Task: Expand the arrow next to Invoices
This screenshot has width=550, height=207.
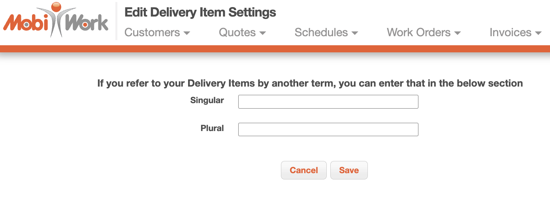Action: click(x=538, y=33)
